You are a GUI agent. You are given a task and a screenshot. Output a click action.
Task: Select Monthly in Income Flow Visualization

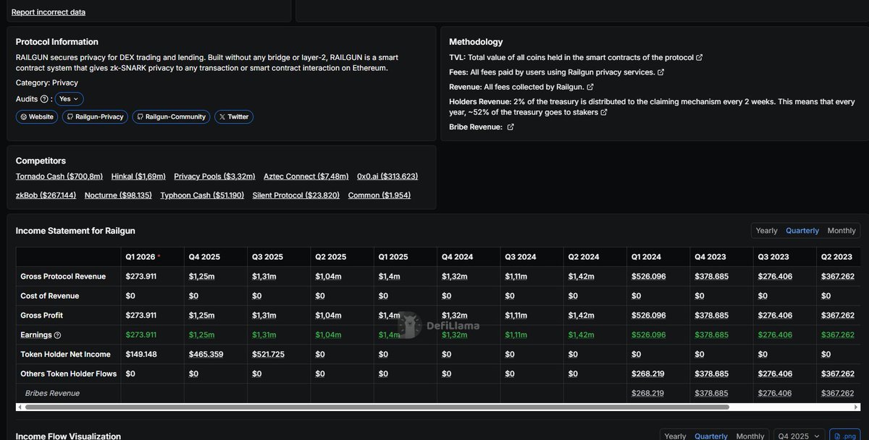[750, 436]
